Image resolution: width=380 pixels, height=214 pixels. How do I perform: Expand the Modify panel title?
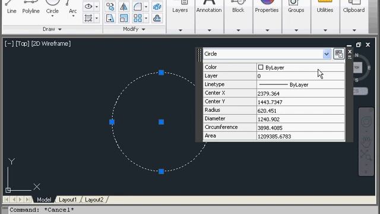134,29
